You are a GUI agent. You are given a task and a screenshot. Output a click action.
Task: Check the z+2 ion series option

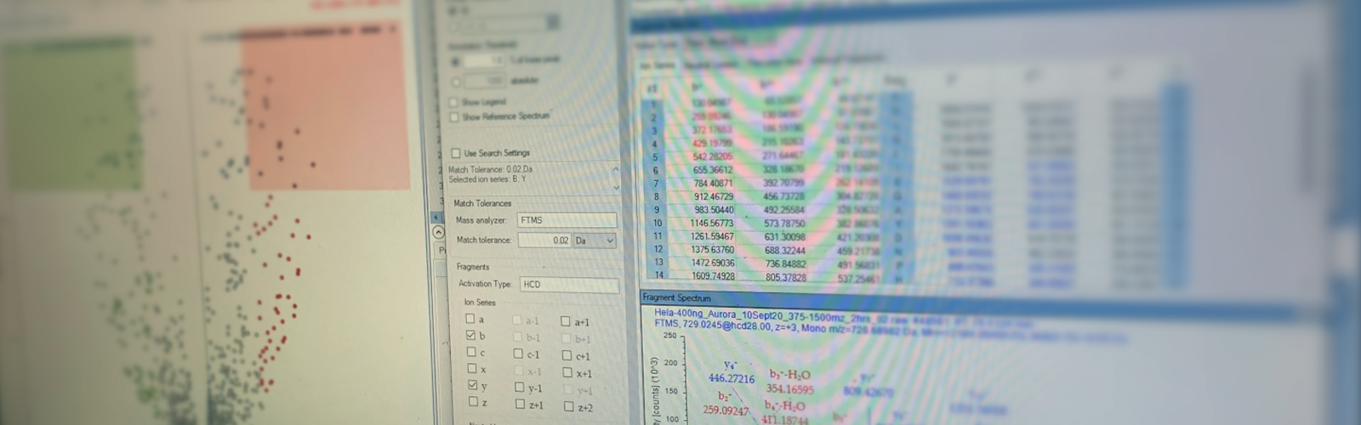568,407
